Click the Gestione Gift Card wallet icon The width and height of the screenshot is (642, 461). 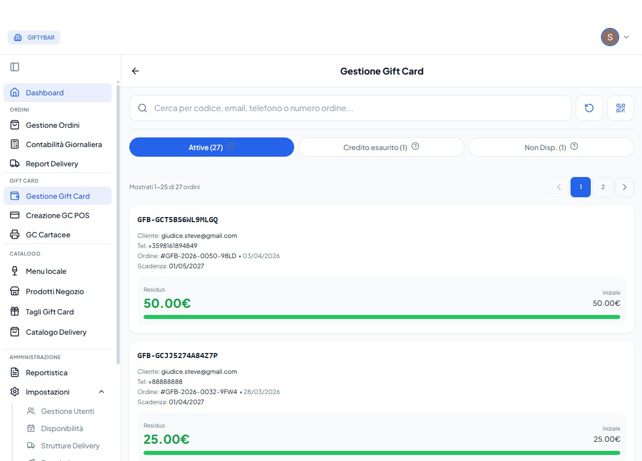(15, 196)
